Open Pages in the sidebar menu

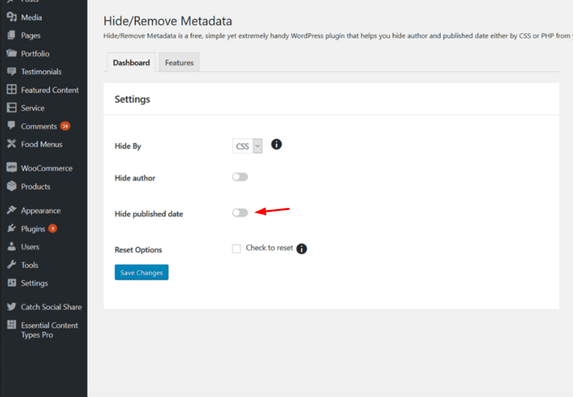31,36
